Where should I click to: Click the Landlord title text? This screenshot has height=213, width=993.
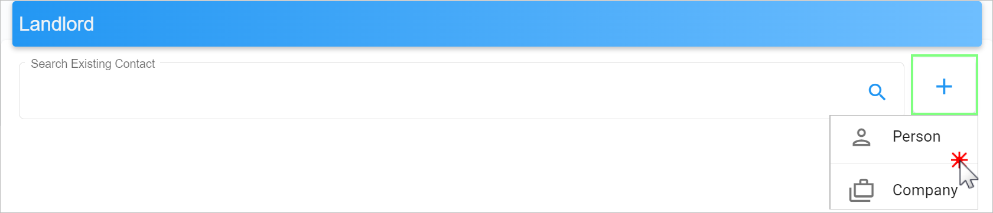click(x=57, y=24)
